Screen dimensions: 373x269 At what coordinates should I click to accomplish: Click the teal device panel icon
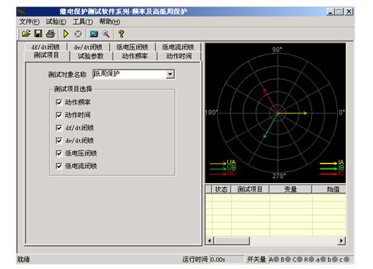coord(94,34)
